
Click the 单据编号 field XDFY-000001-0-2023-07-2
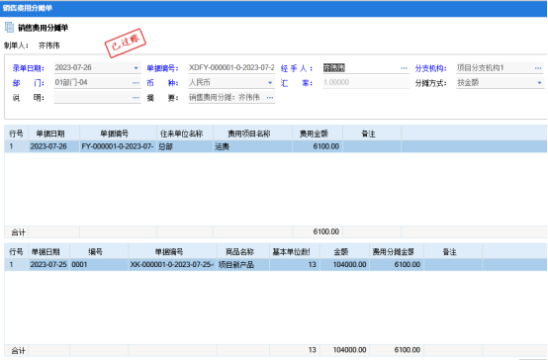point(231,68)
